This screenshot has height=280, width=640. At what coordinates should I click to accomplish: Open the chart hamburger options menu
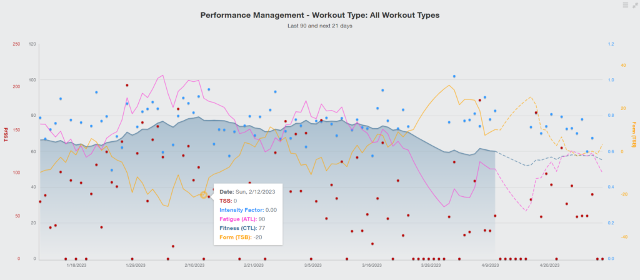click(x=626, y=5)
